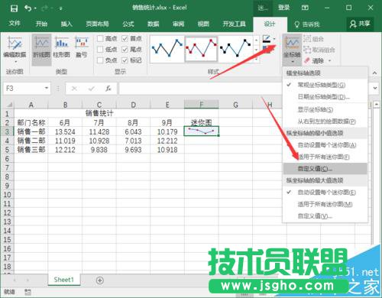Click the cell containing 13.524

click(65, 131)
